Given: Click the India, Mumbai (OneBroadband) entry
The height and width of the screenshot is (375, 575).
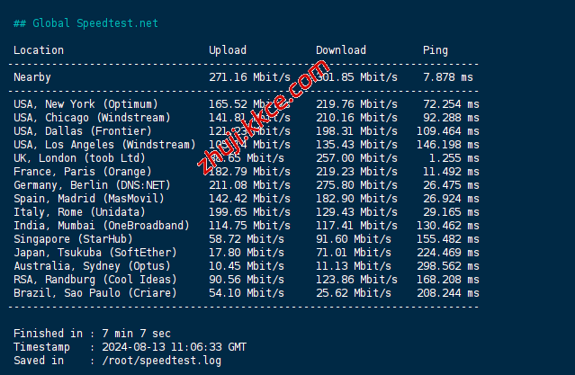Looking at the screenshot, I should pos(102,226).
